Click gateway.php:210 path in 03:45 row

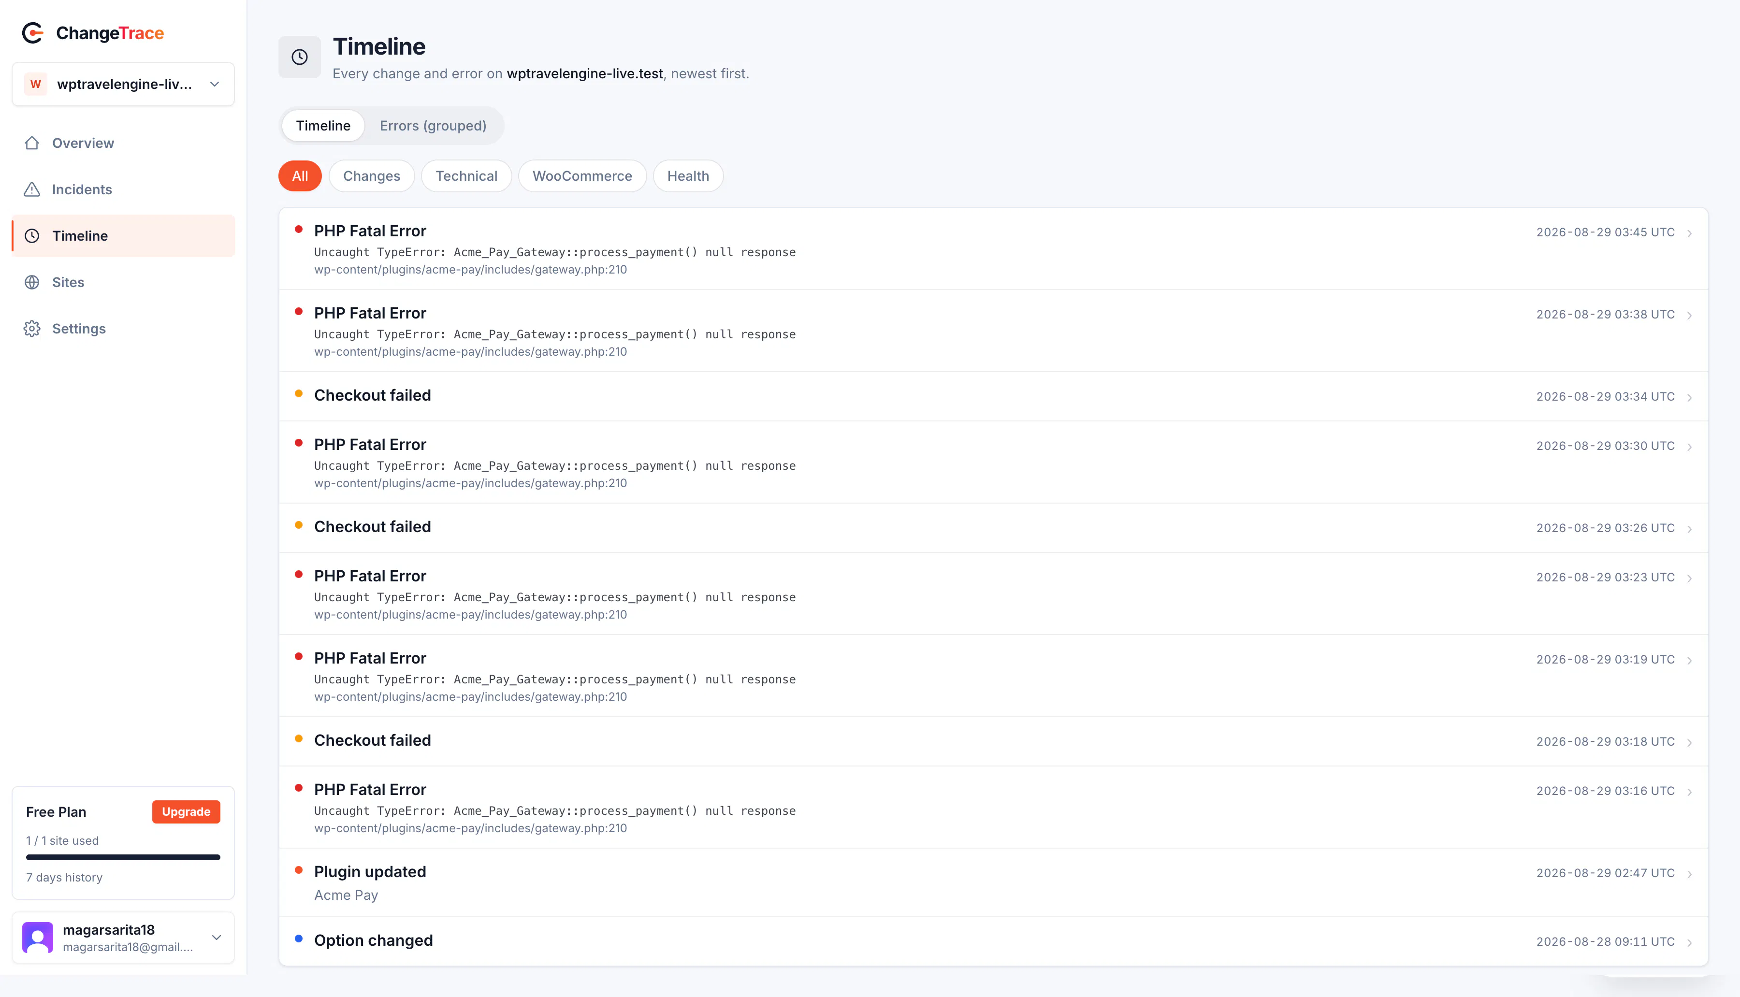(x=470, y=270)
